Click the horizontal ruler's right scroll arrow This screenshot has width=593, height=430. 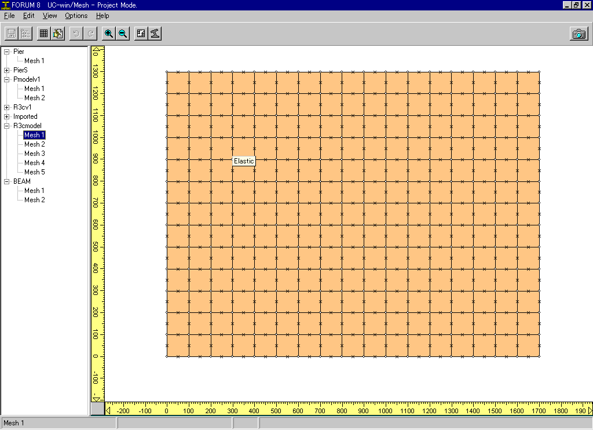pos(590,411)
